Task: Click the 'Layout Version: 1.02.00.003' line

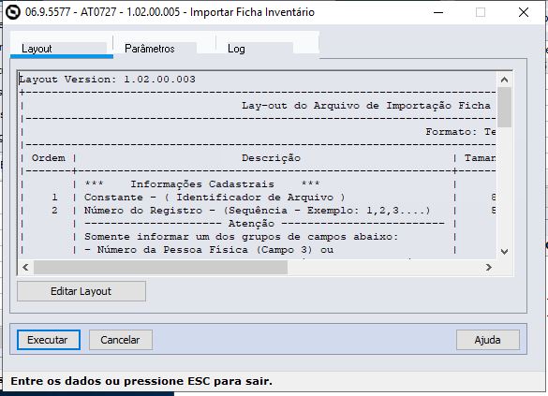Action: click(x=108, y=80)
